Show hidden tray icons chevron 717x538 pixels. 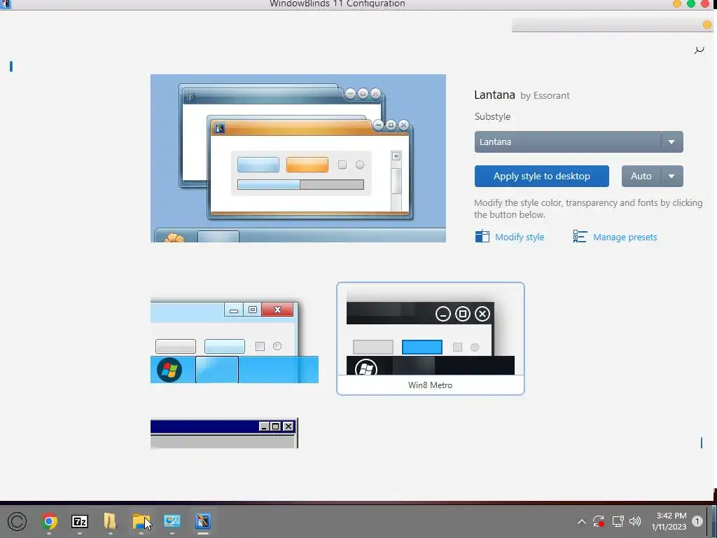coord(581,521)
